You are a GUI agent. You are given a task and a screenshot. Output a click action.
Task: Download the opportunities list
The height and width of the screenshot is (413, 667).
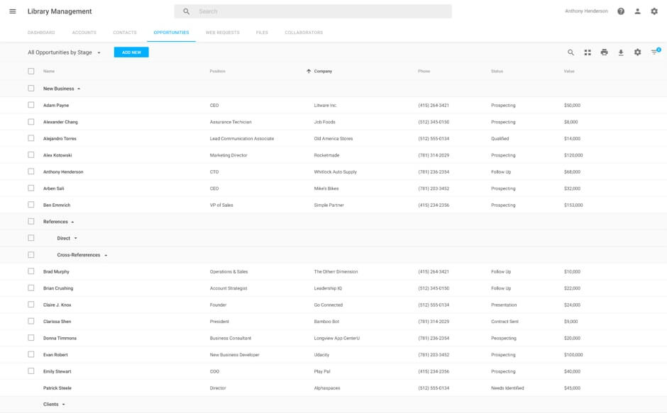(621, 52)
